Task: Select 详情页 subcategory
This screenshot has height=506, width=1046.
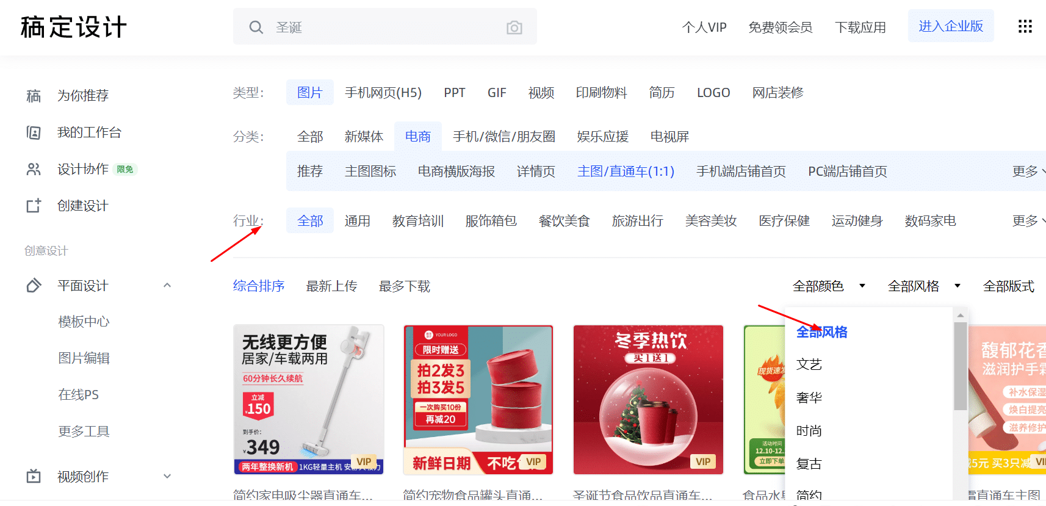Action: 536,172
